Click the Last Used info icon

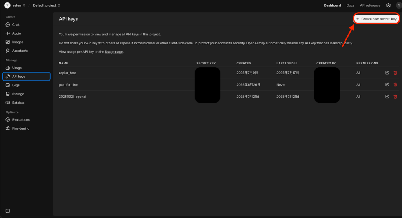[x=296, y=63]
